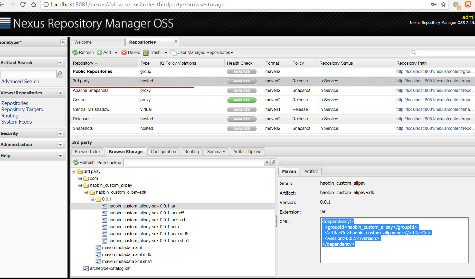Viewport: 475px width, 279px height.
Task: Open the Routing tab of 3rd party
Action: click(192, 152)
